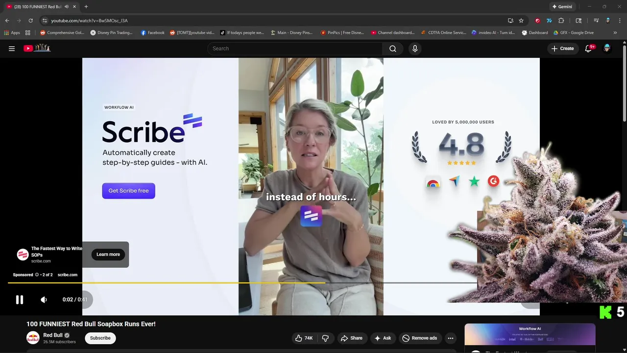Pause the playing video ad
The width and height of the screenshot is (627, 353).
click(20, 300)
